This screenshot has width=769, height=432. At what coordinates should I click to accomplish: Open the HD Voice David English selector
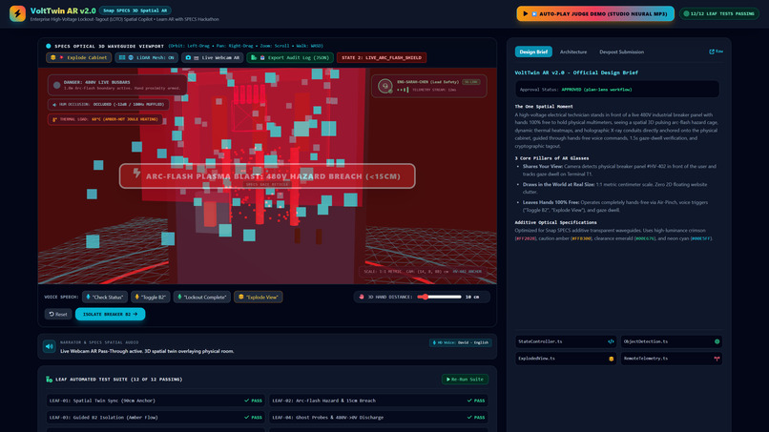coord(461,342)
